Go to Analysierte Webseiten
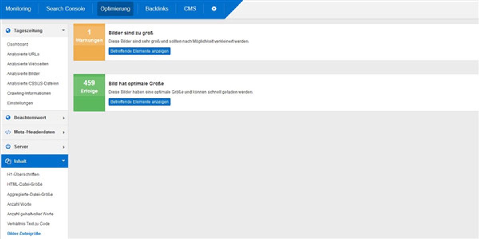The height and width of the screenshot is (239, 479). click(x=28, y=64)
